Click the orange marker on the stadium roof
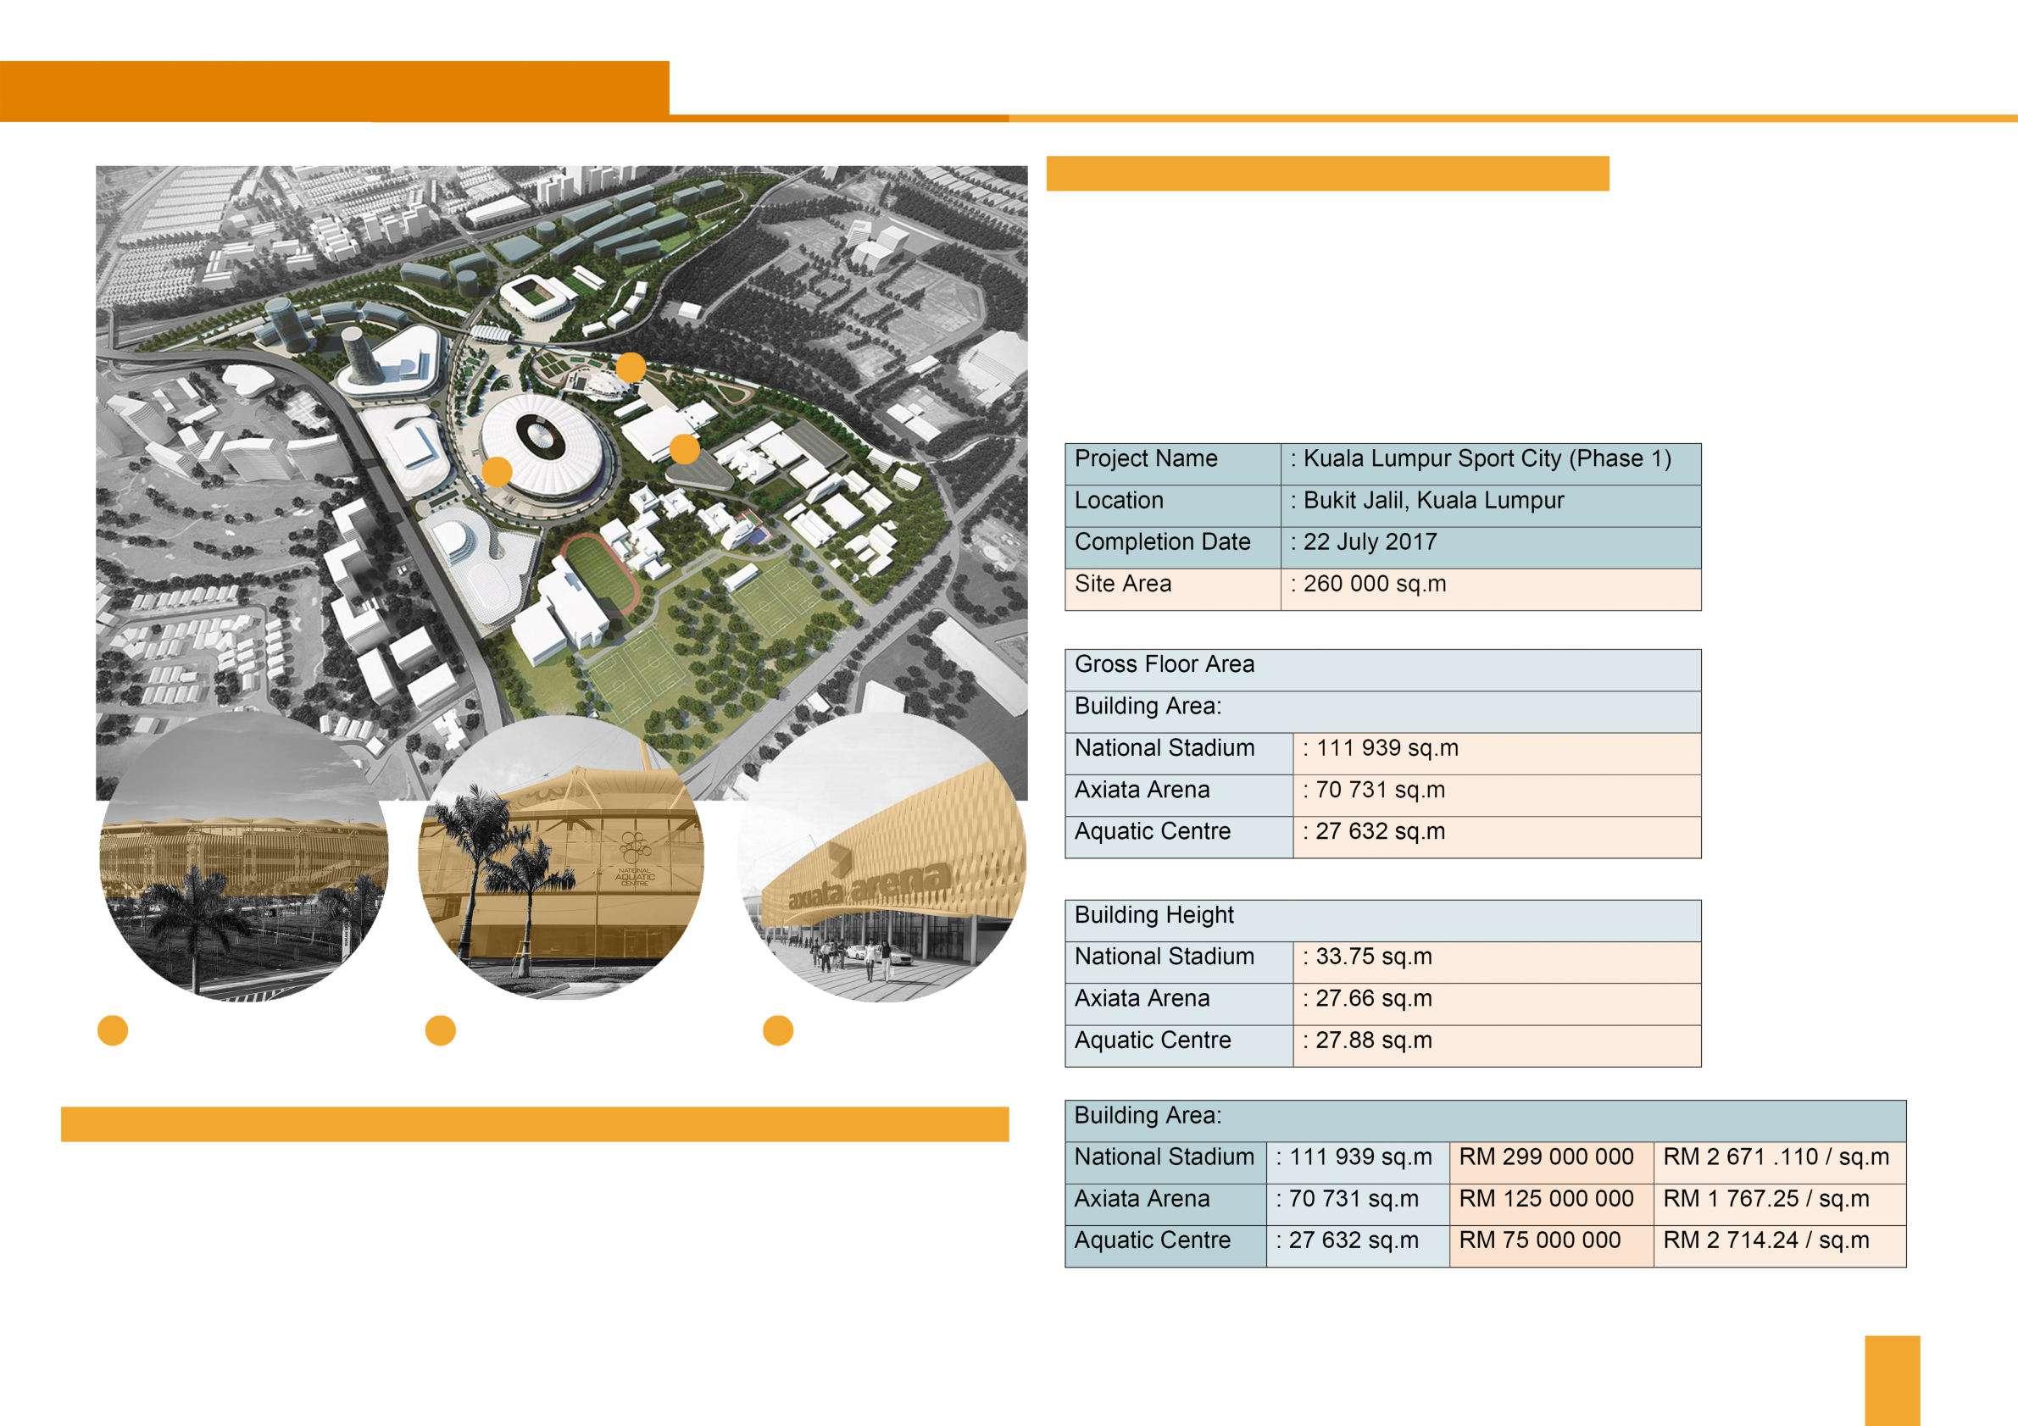 coord(498,472)
